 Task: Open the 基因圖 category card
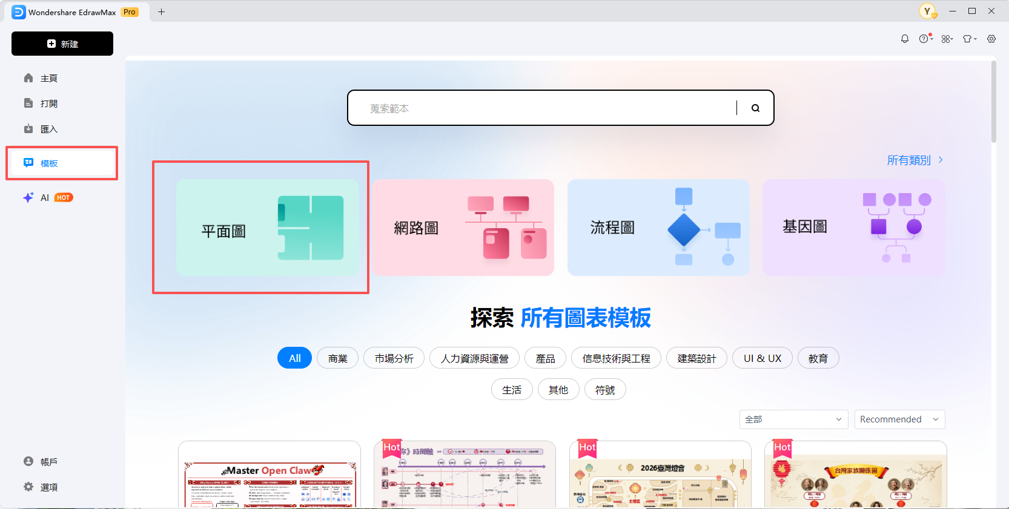pyautogui.click(x=854, y=228)
